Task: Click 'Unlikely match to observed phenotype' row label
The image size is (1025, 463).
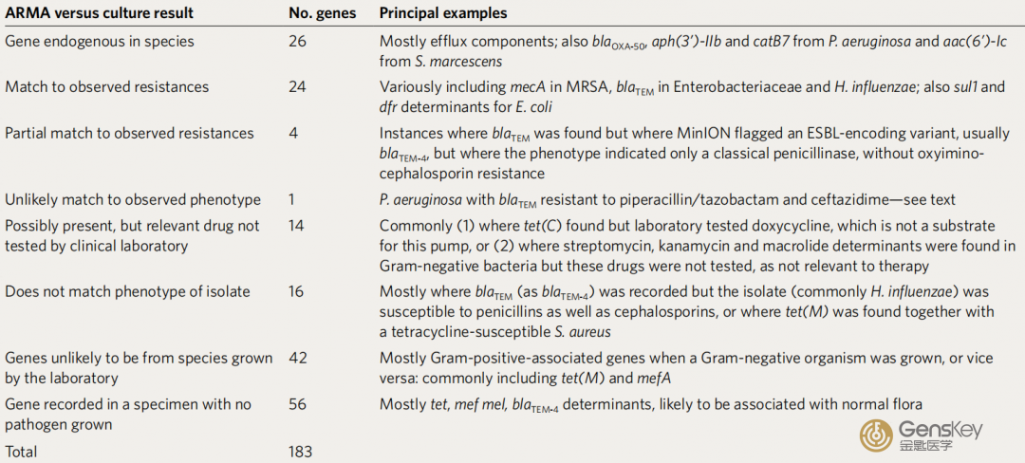Action: [x=132, y=200]
